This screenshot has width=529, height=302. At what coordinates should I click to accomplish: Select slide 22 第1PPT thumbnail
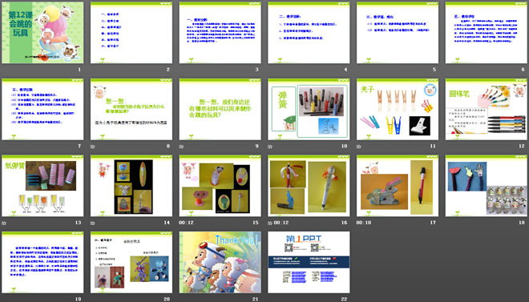pos(309,262)
